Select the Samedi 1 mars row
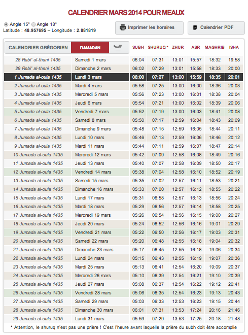Viewport: 248px width, 335px height. point(123,60)
